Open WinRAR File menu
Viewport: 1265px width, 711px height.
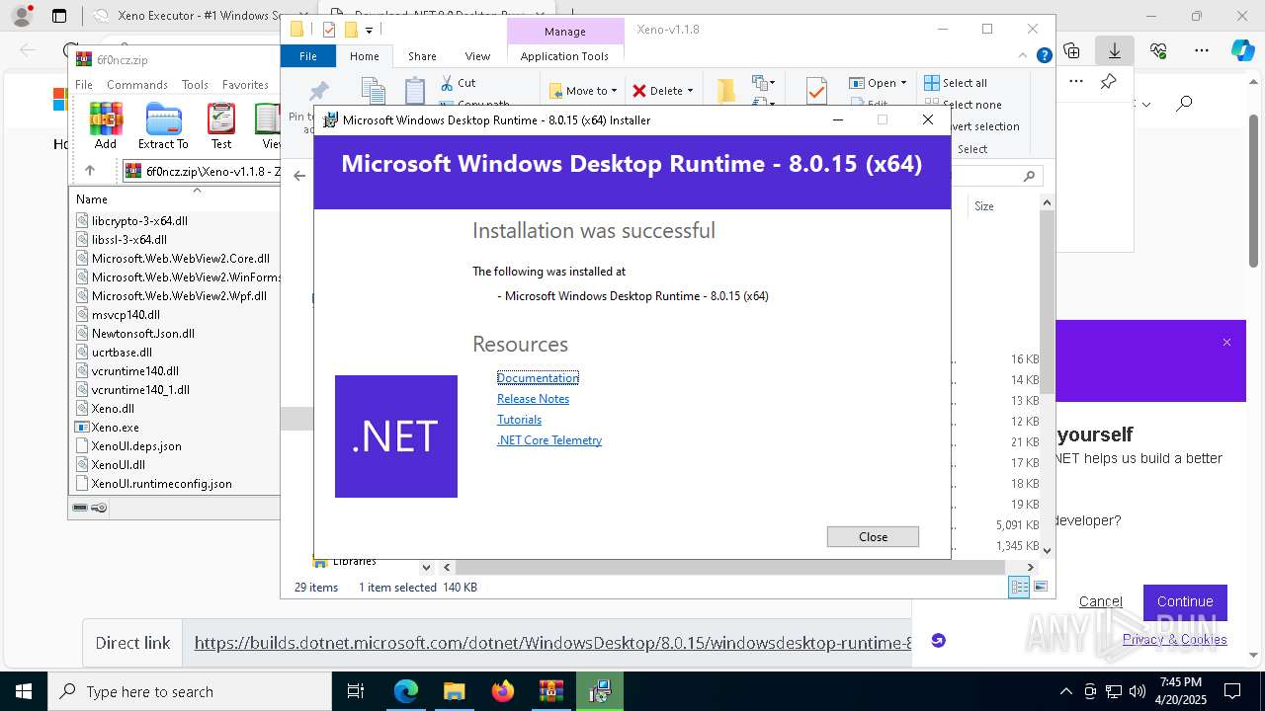coord(84,85)
